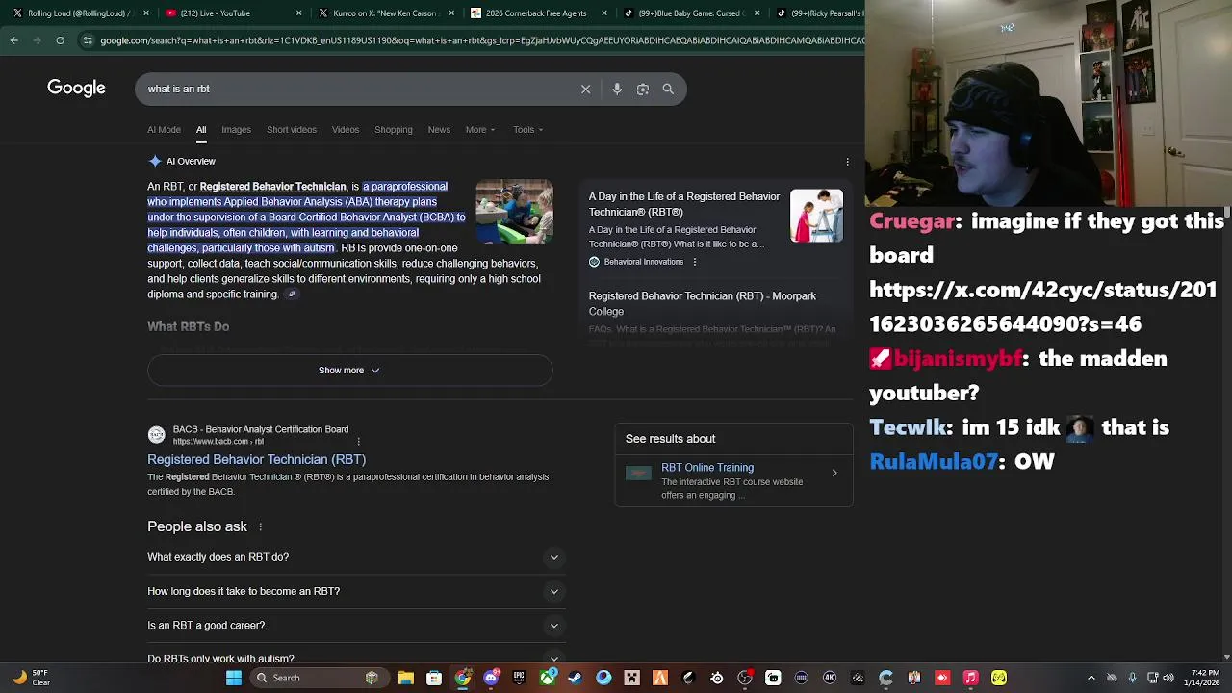The image size is (1232, 693).
Task: Submit search with the magnifier icon
Action: pos(668,89)
